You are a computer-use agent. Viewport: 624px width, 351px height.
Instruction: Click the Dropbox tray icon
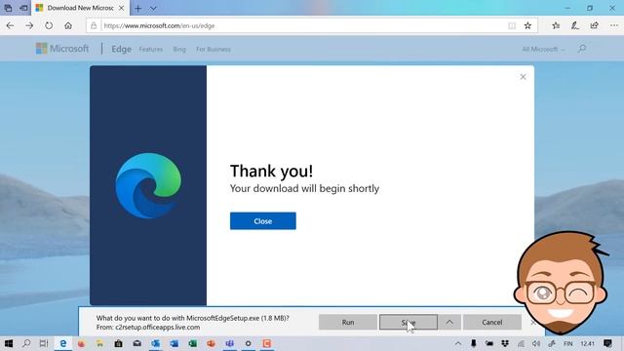click(x=505, y=343)
